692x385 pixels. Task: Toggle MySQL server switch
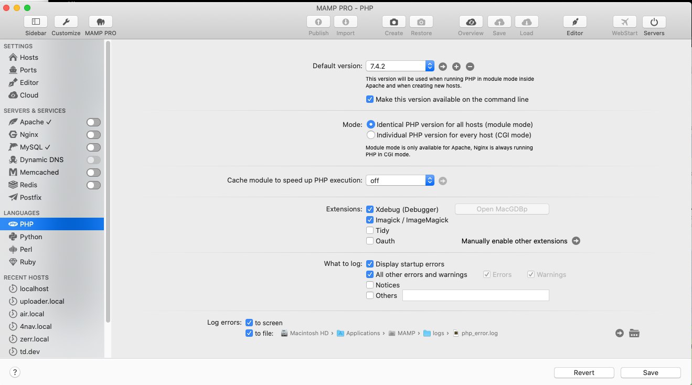93,147
